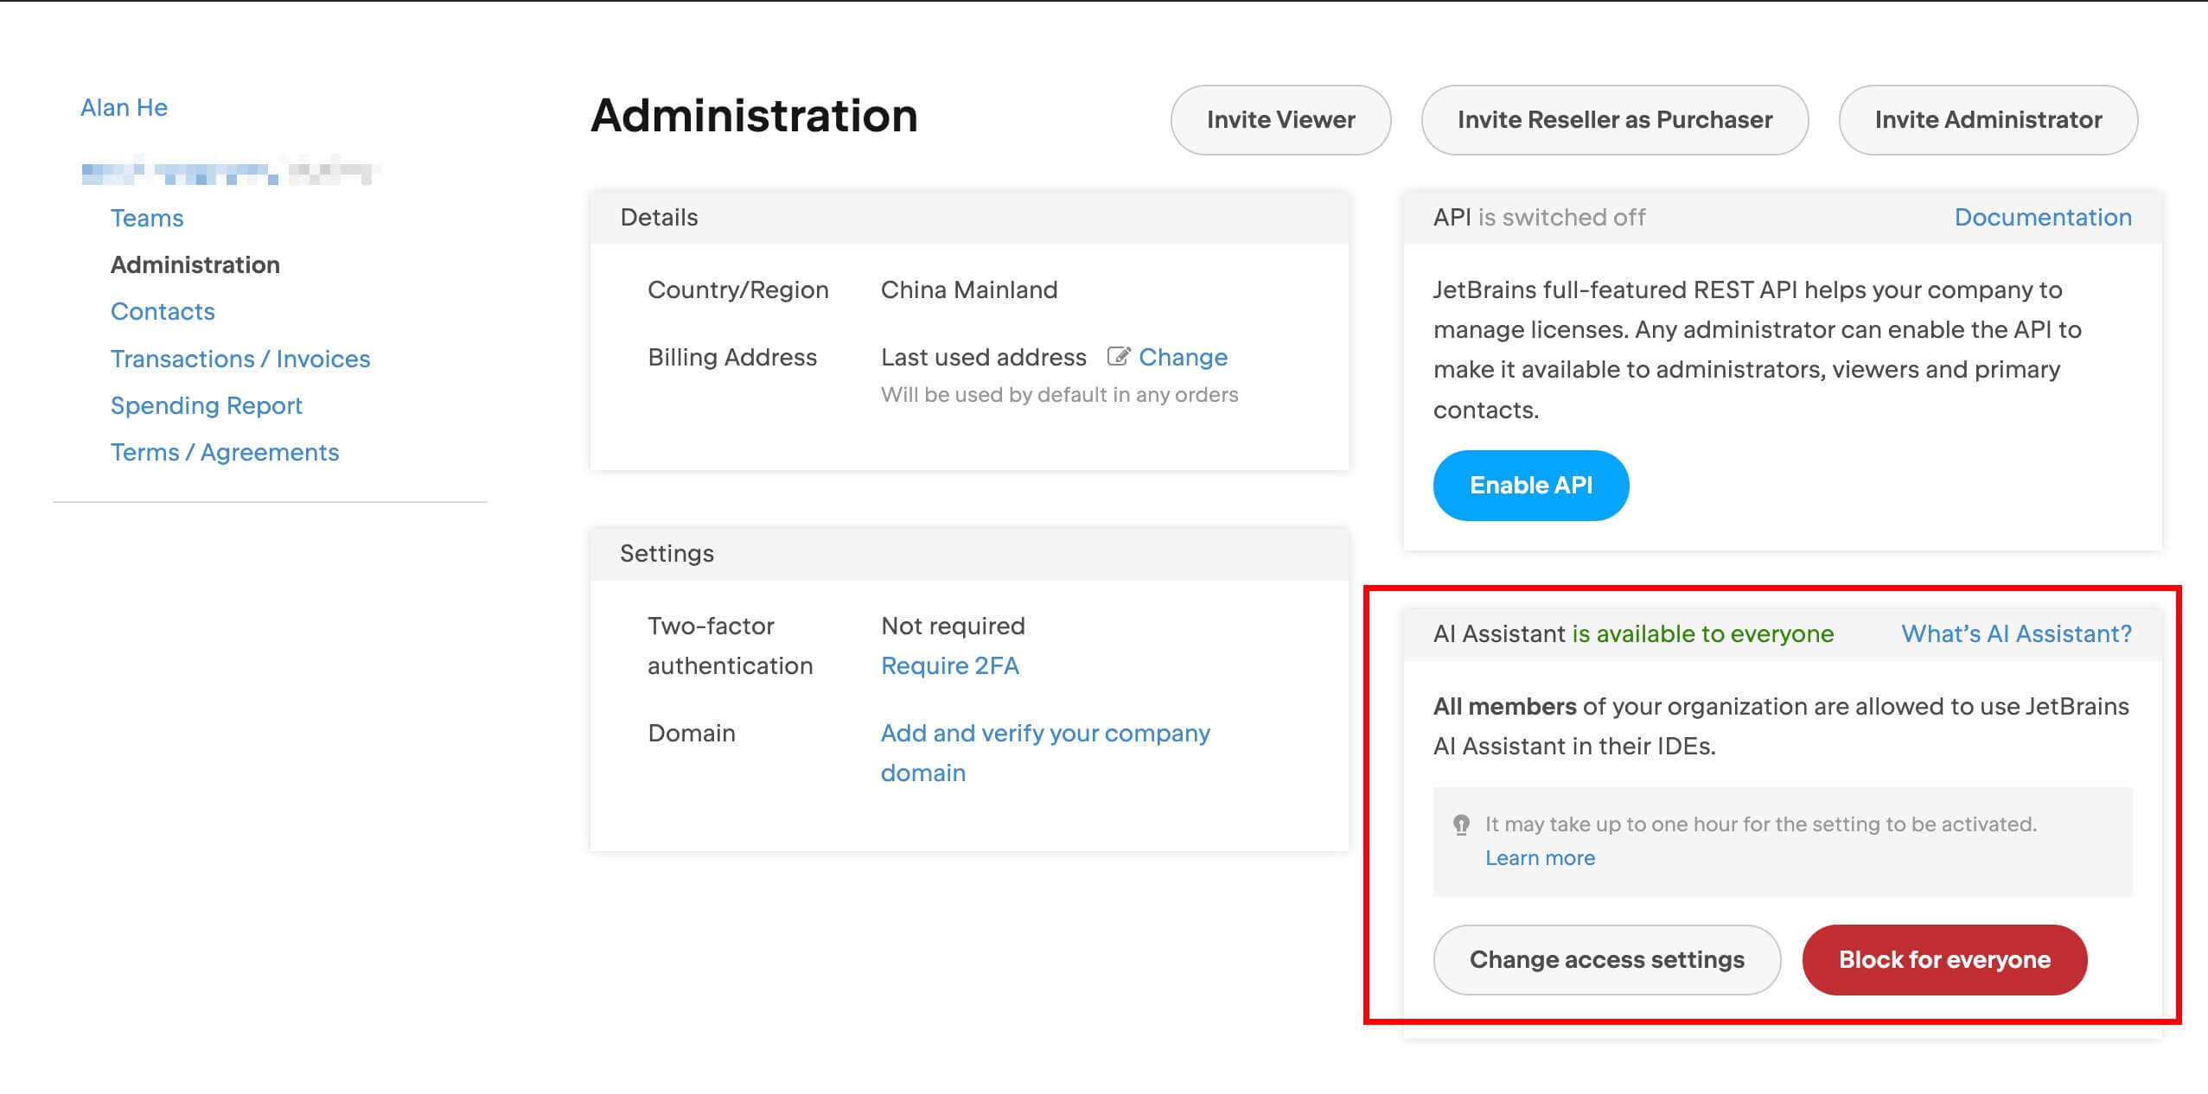Image resolution: width=2208 pixels, height=1094 pixels.
Task: Click Invite Reseller as Purchaser button
Action: click(x=1615, y=119)
